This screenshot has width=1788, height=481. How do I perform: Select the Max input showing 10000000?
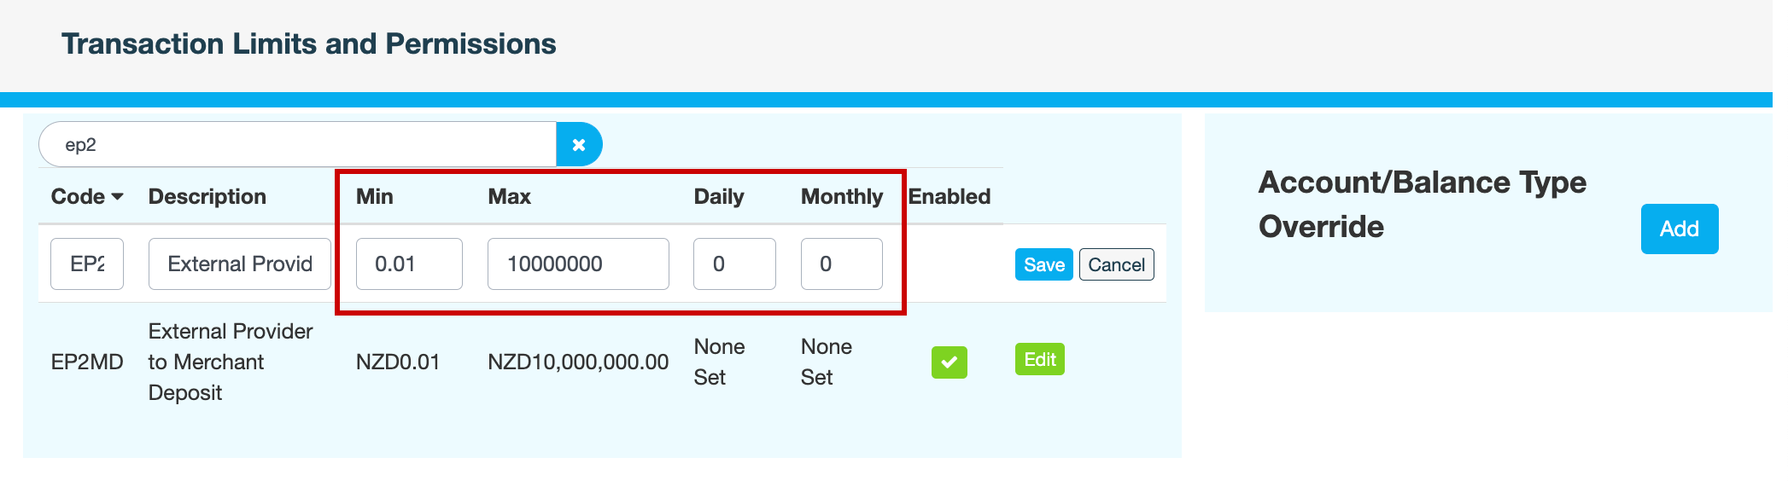click(578, 264)
